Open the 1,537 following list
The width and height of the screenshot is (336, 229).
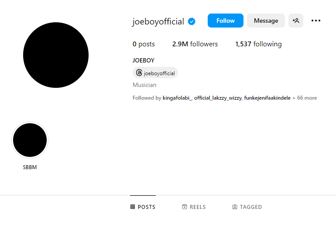(258, 44)
